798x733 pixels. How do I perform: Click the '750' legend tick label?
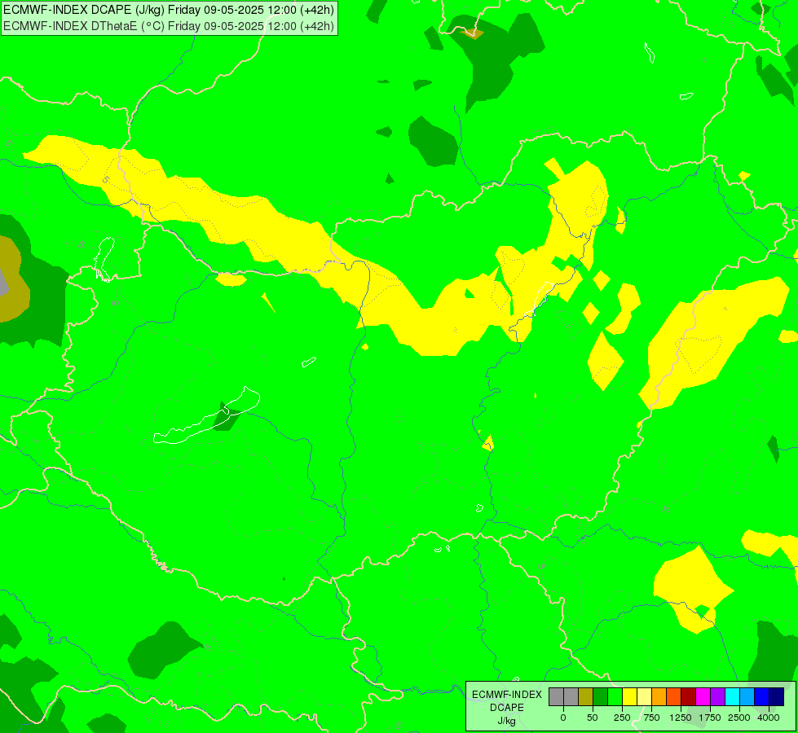click(x=651, y=718)
